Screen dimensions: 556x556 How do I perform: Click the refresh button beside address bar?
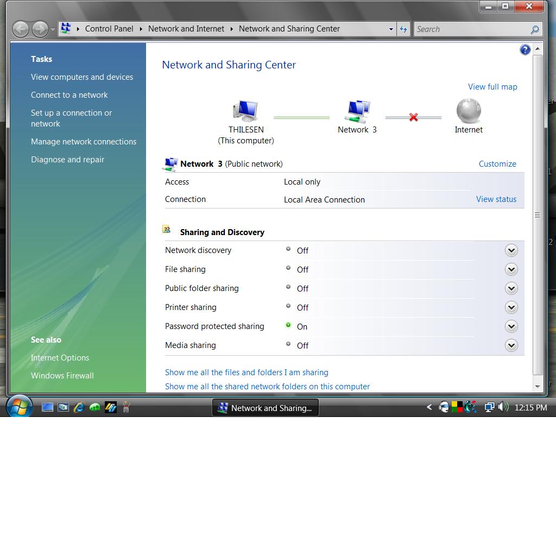[403, 29]
